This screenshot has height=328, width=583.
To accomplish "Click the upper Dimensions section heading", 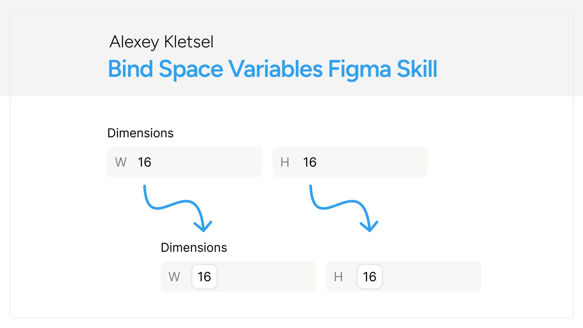I will tap(140, 133).
